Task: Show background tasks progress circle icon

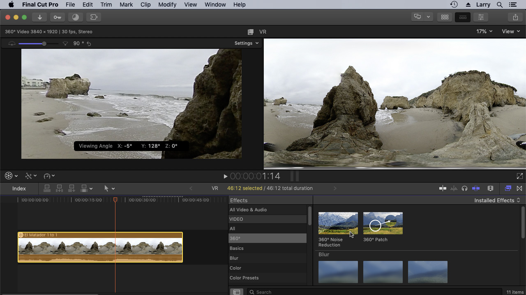Action: pos(76,17)
